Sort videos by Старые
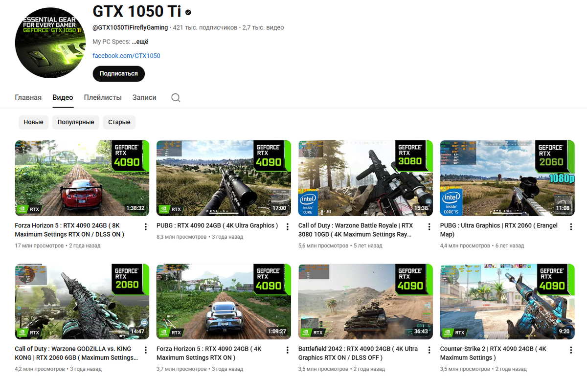 pyautogui.click(x=119, y=122)
